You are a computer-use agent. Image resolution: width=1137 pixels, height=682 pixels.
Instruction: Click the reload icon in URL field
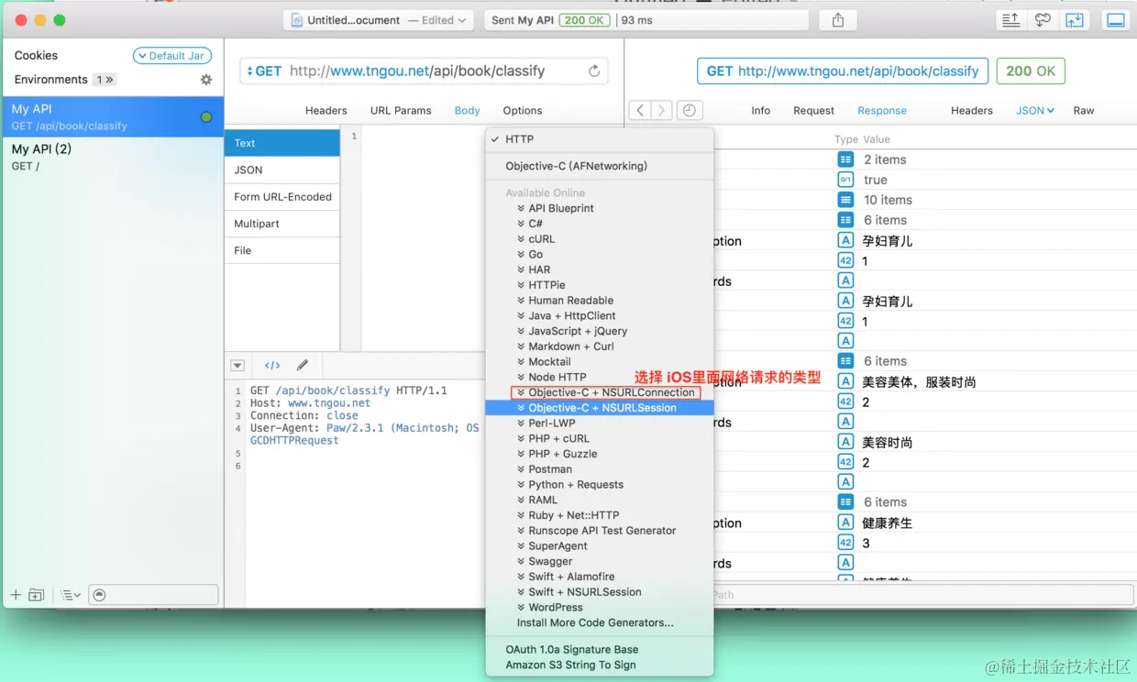[x=594, y=71]
